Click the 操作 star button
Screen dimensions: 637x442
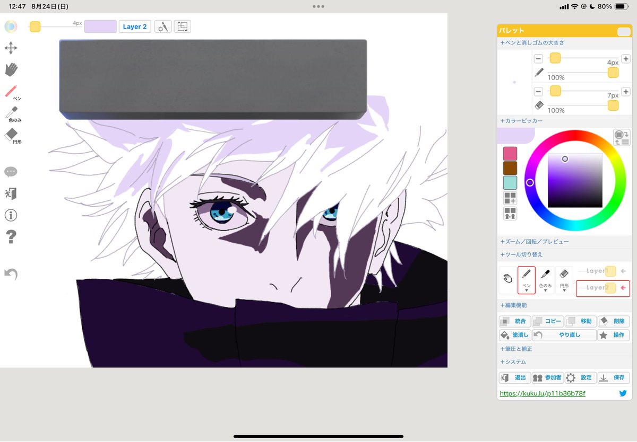click(x=614, y=335)
